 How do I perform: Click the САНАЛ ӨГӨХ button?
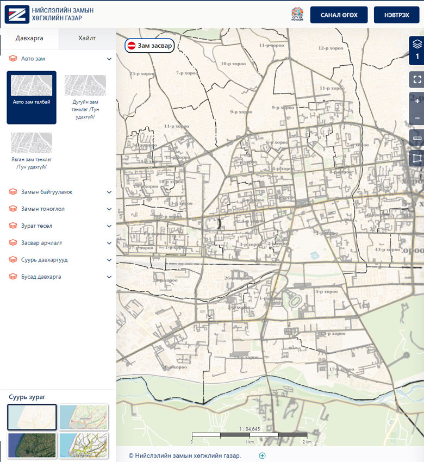(x=339, y=15)
